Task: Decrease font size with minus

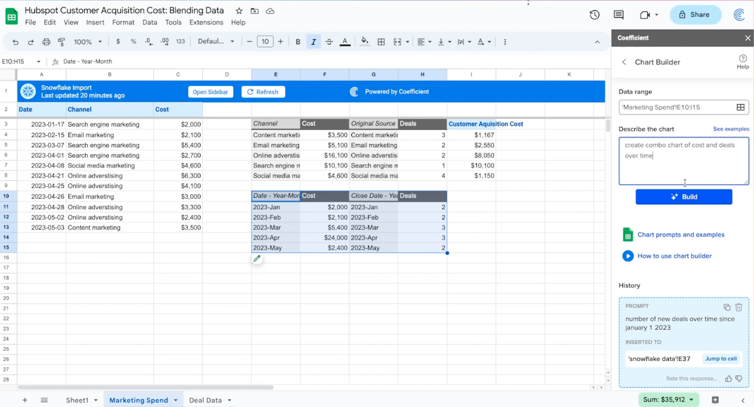Action: tap(250, 42)
